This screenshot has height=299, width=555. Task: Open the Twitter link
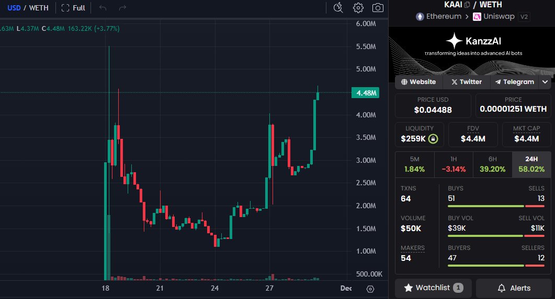click(x=467, y=82)
